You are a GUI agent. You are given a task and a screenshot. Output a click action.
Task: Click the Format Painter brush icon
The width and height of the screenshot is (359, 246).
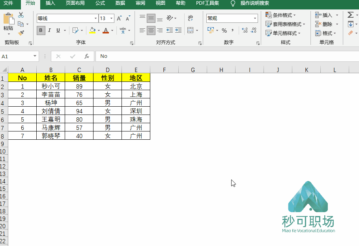(x=21, y=33)
